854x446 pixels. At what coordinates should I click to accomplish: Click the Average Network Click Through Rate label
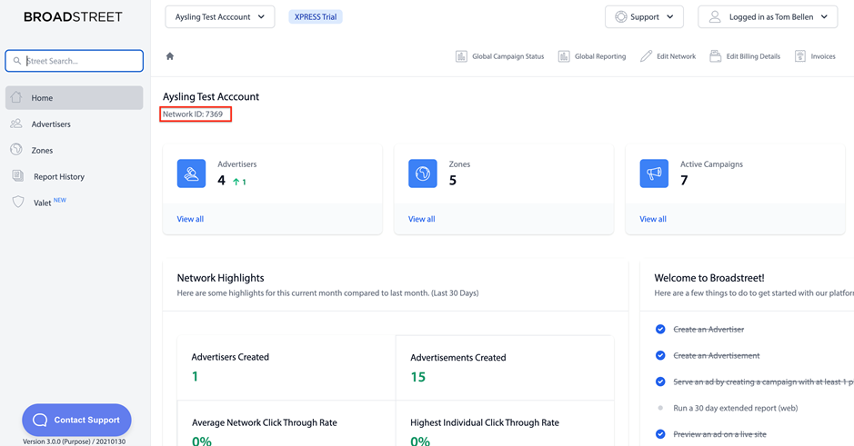click(264, 422)
